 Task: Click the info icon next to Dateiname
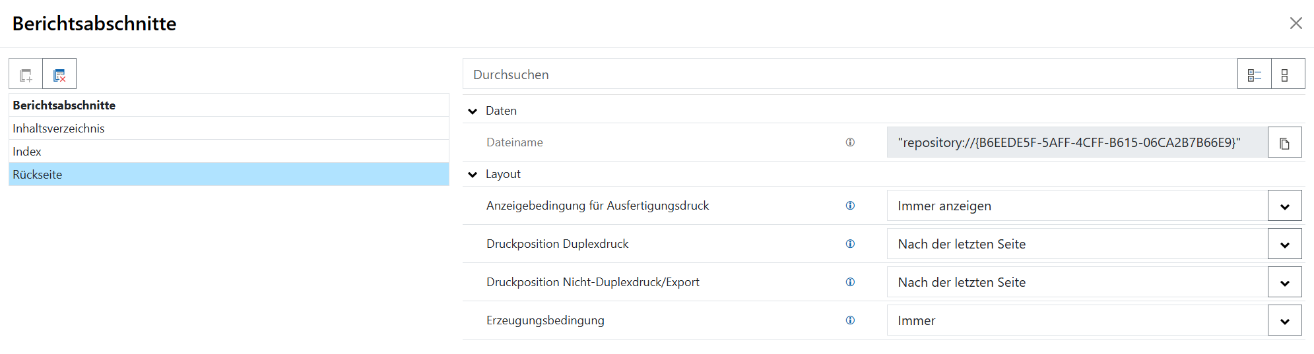(x=850, y=142)
